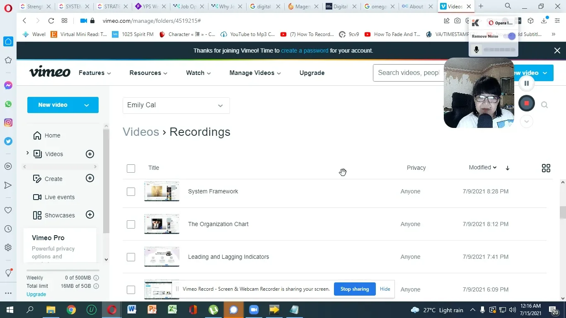566x318 pixels.
Task: Open Messenger in the Opera sidebar
Action: click(x=8, y=85)
